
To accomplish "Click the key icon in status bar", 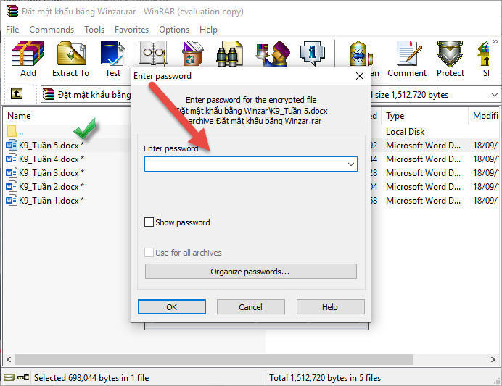I will [x=23, y=378].
